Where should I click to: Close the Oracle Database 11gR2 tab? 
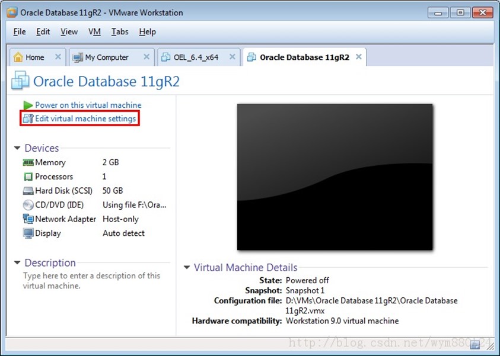pos(359,57)
